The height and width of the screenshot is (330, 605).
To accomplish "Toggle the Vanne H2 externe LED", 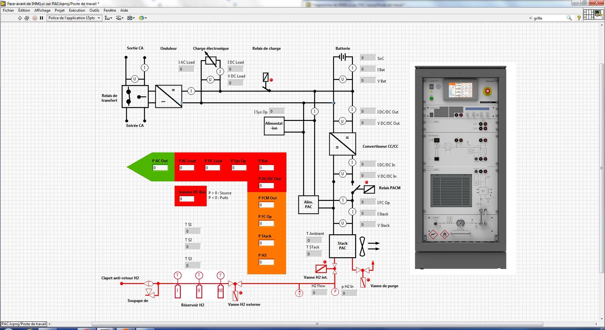I will click(241, 293).
